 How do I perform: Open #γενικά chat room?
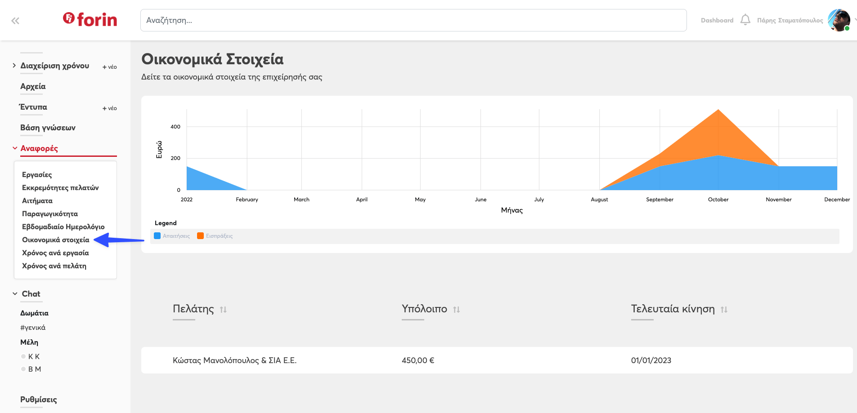(x=33, y=328)
